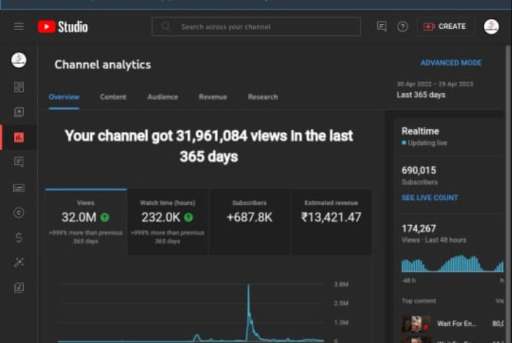Click the 3.8M axis label on chart
The height and width of the screenshot is (343, 512).
tap(342, 285)
